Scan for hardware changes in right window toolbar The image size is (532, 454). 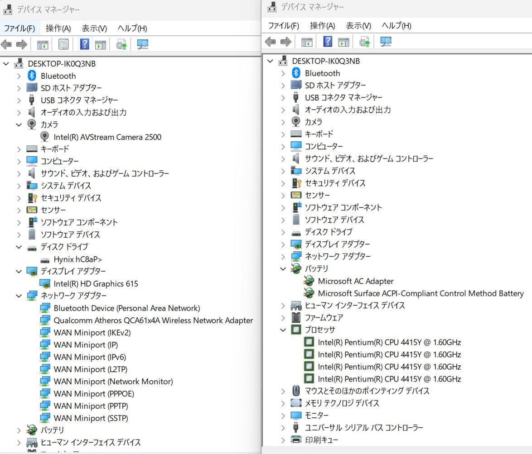[386, 42]
